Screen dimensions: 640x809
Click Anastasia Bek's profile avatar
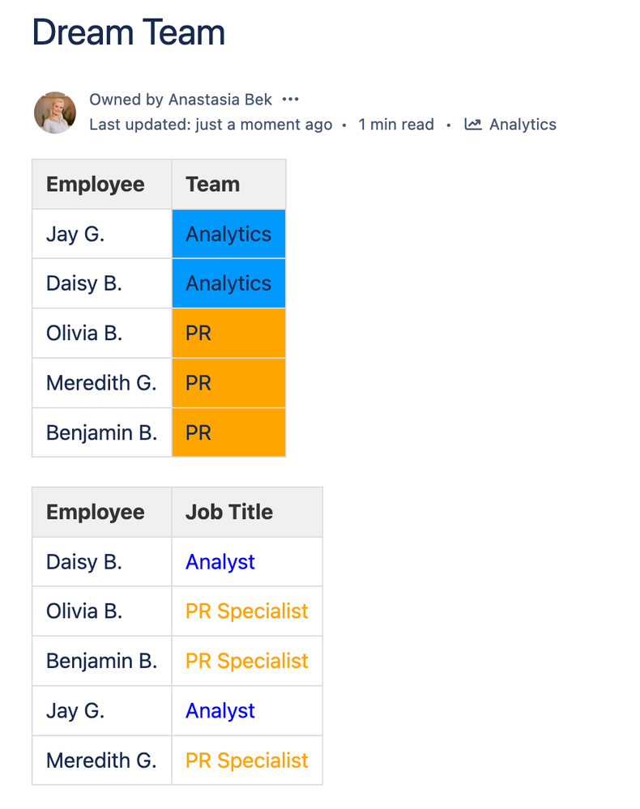(x=55, y=113)
